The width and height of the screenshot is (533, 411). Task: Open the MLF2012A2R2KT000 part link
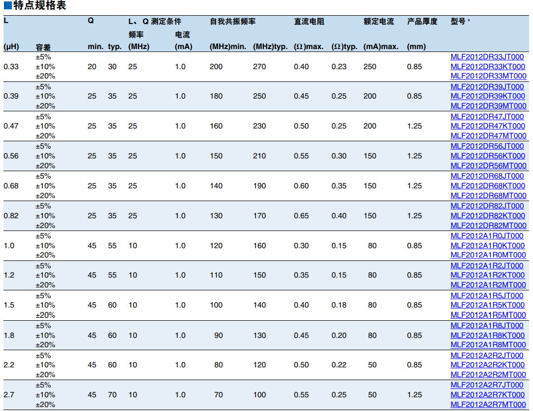pos(487,364)
